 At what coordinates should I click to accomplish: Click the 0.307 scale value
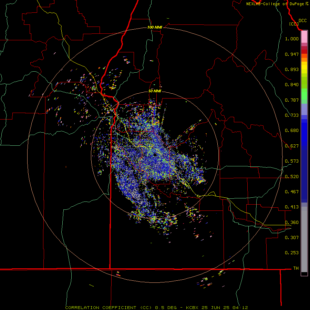tap(292, 238)
